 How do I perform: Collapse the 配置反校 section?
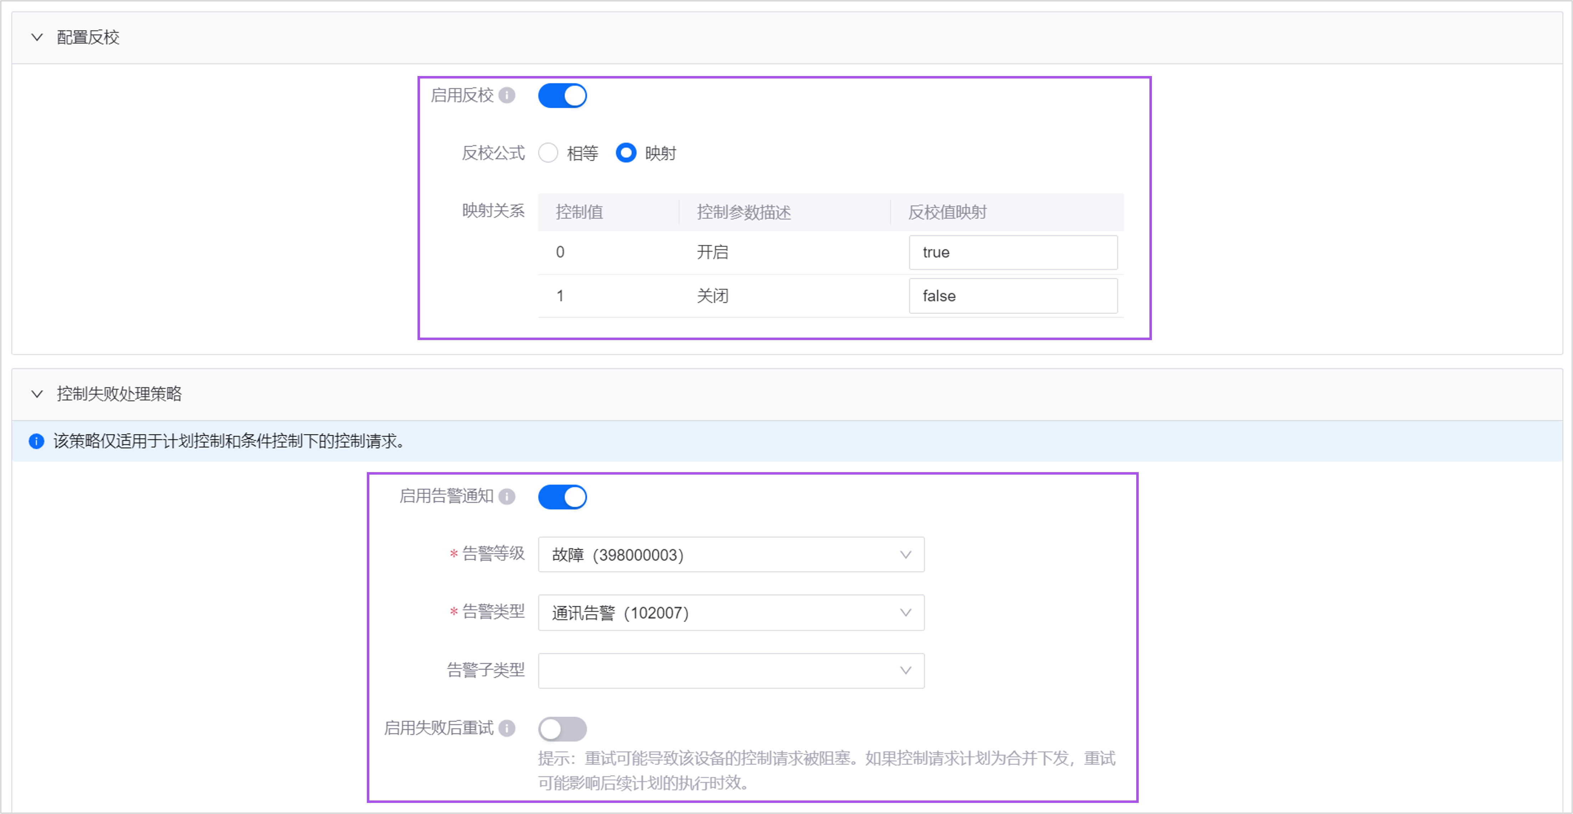37,37
